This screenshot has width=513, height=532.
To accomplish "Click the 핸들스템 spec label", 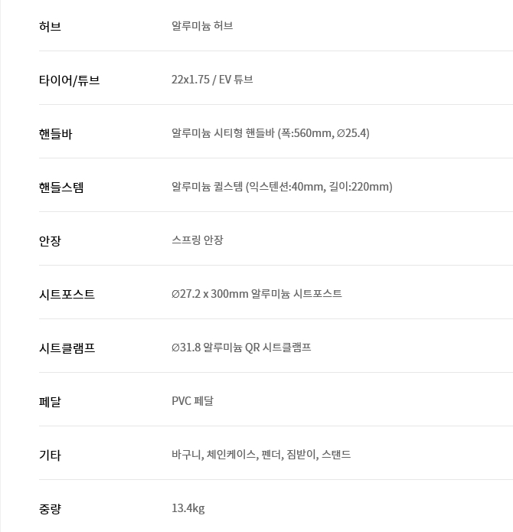I will point(61,188).
